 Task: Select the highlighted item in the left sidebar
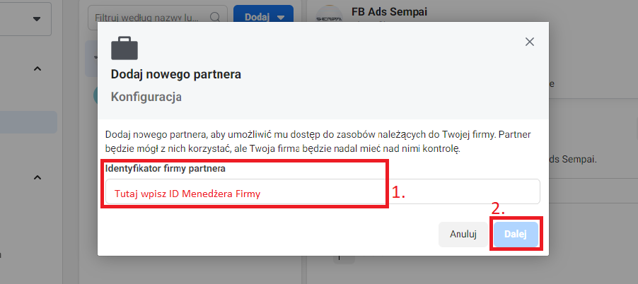(28, 122)
